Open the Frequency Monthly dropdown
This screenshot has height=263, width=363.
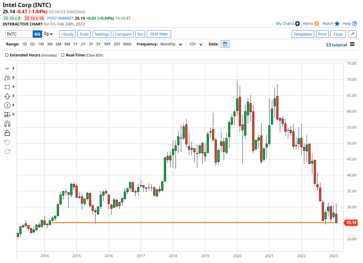[171, 44]
